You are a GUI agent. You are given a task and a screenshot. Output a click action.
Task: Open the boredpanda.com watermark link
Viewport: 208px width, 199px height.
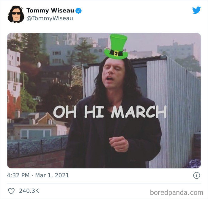tap(177, 192)
